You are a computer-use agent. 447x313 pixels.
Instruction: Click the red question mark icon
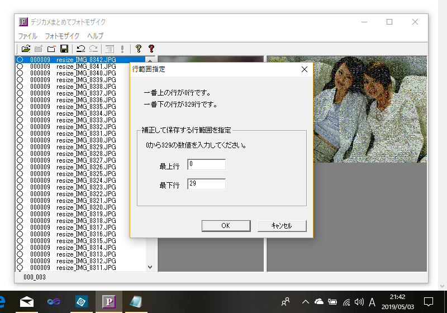(151, 49)
